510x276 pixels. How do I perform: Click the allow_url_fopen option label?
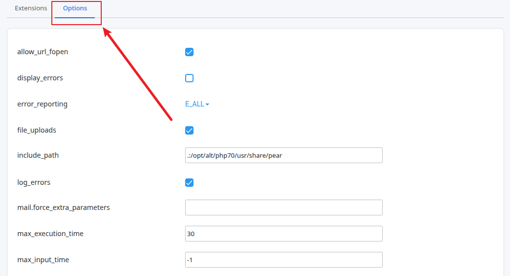(x=42, y=52)
